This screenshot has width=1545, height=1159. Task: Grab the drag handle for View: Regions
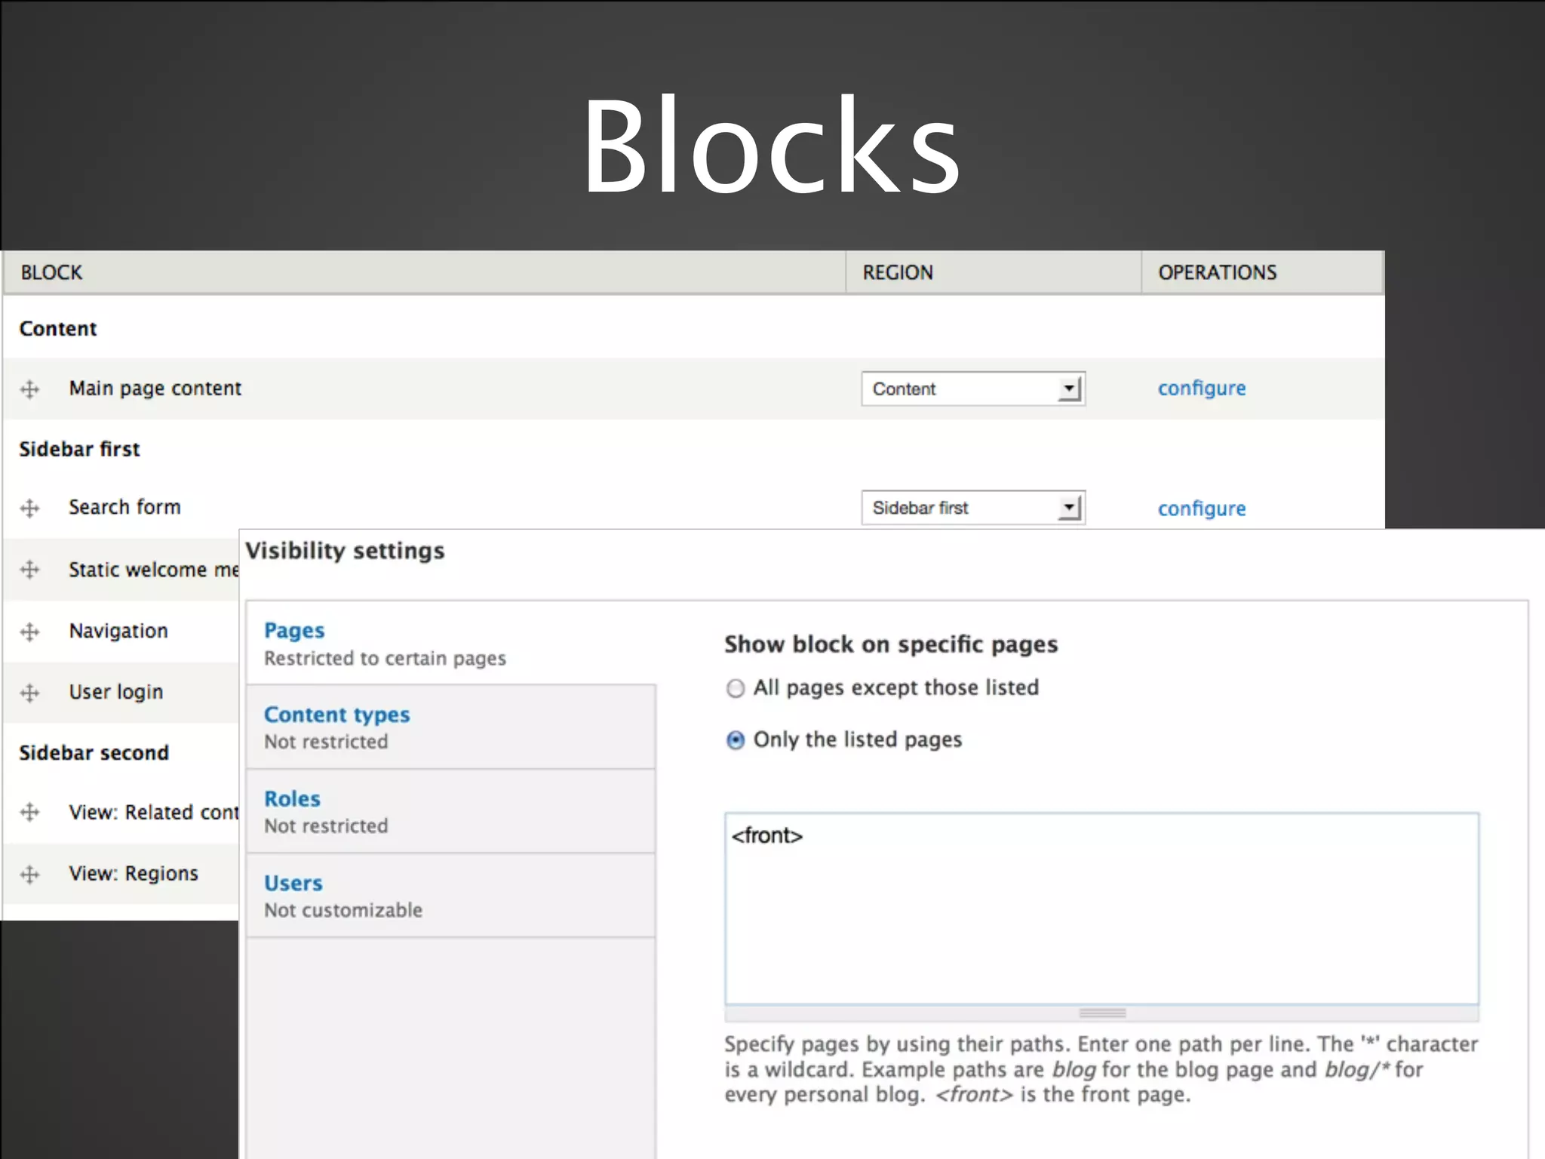pyautogui.click(x=29, y=875)
